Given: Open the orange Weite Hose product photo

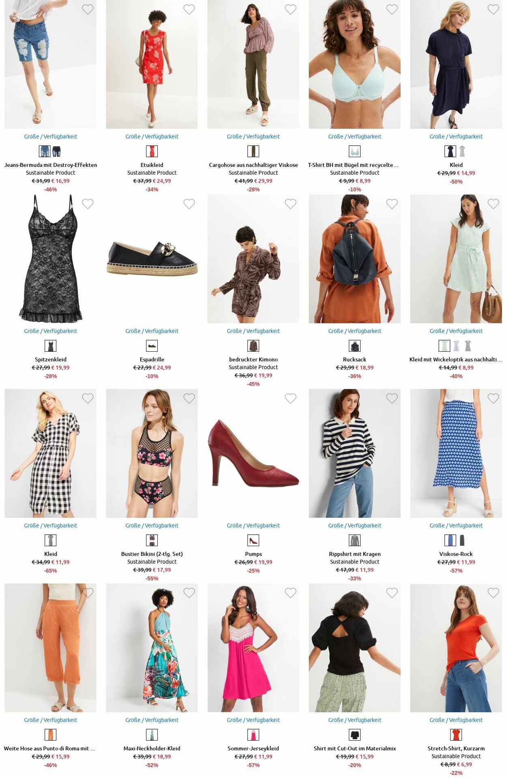Looking at the screenshot, I should pos(50,648).
